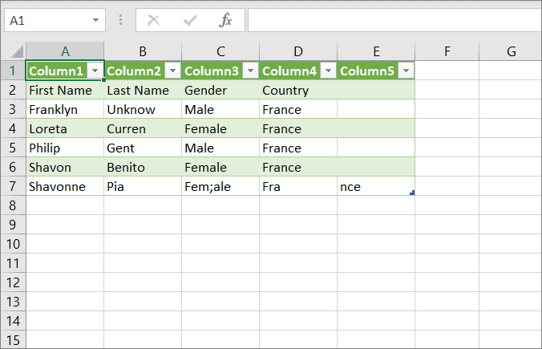Click the table resize handle corner

[411, 193]
